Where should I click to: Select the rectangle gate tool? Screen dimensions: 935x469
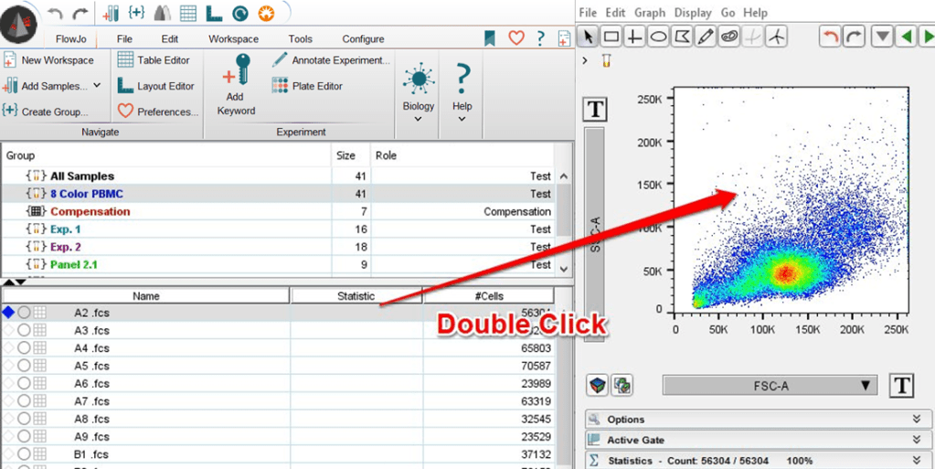tap(611, 37)
